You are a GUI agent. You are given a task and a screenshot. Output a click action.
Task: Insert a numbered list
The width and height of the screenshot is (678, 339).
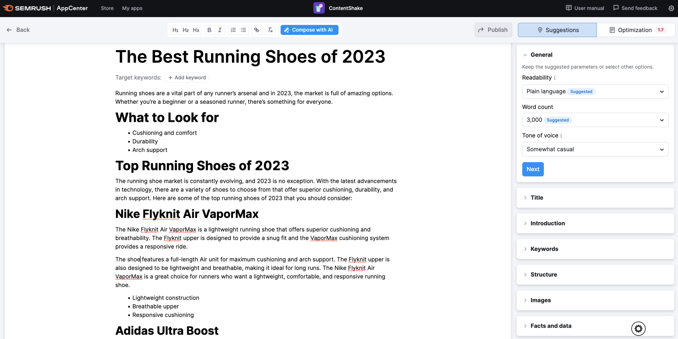[x=233, y=30]
